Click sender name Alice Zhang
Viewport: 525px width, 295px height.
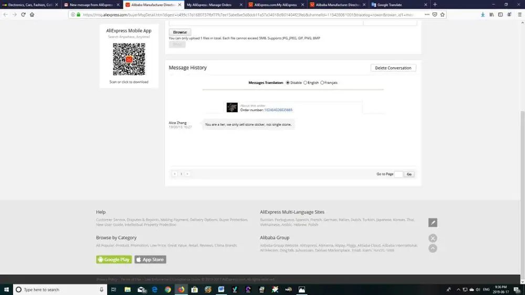point(177,123)
